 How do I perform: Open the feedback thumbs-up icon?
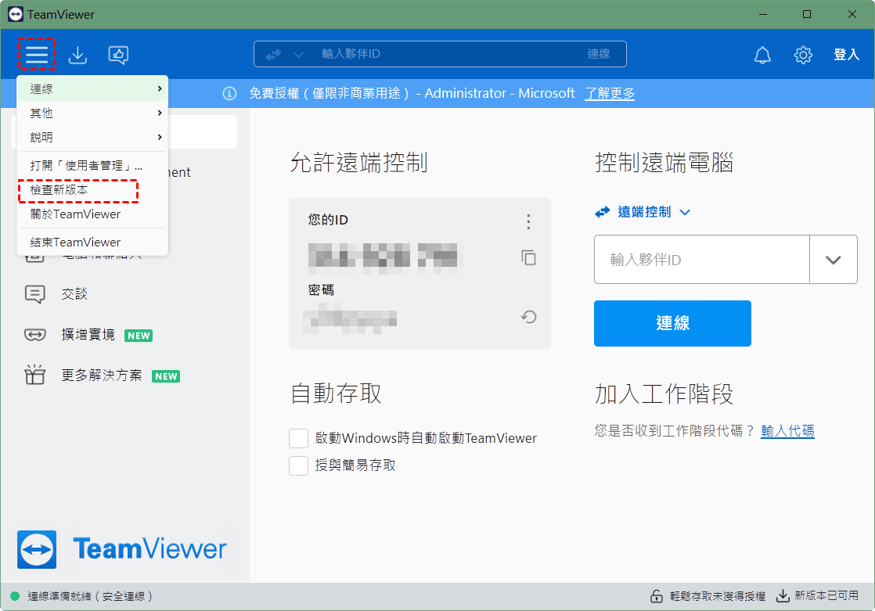(118, 55)
